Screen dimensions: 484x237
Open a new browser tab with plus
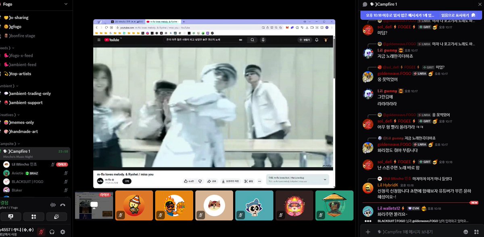[184, 21]
